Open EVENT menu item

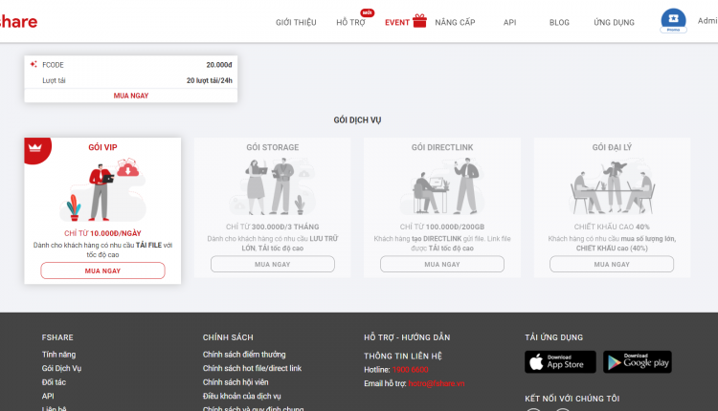(397, 22)
